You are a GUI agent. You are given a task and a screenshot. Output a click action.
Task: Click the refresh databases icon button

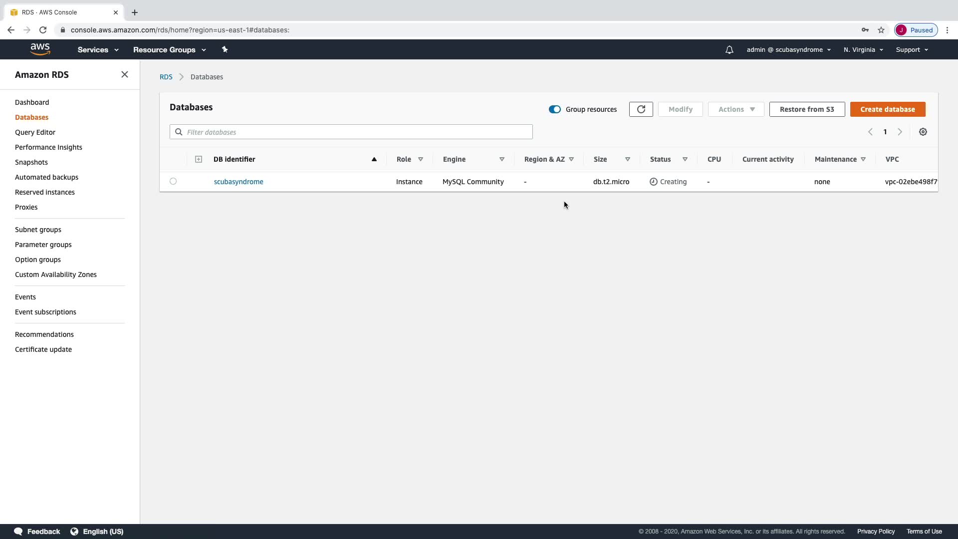click(641, 109)
